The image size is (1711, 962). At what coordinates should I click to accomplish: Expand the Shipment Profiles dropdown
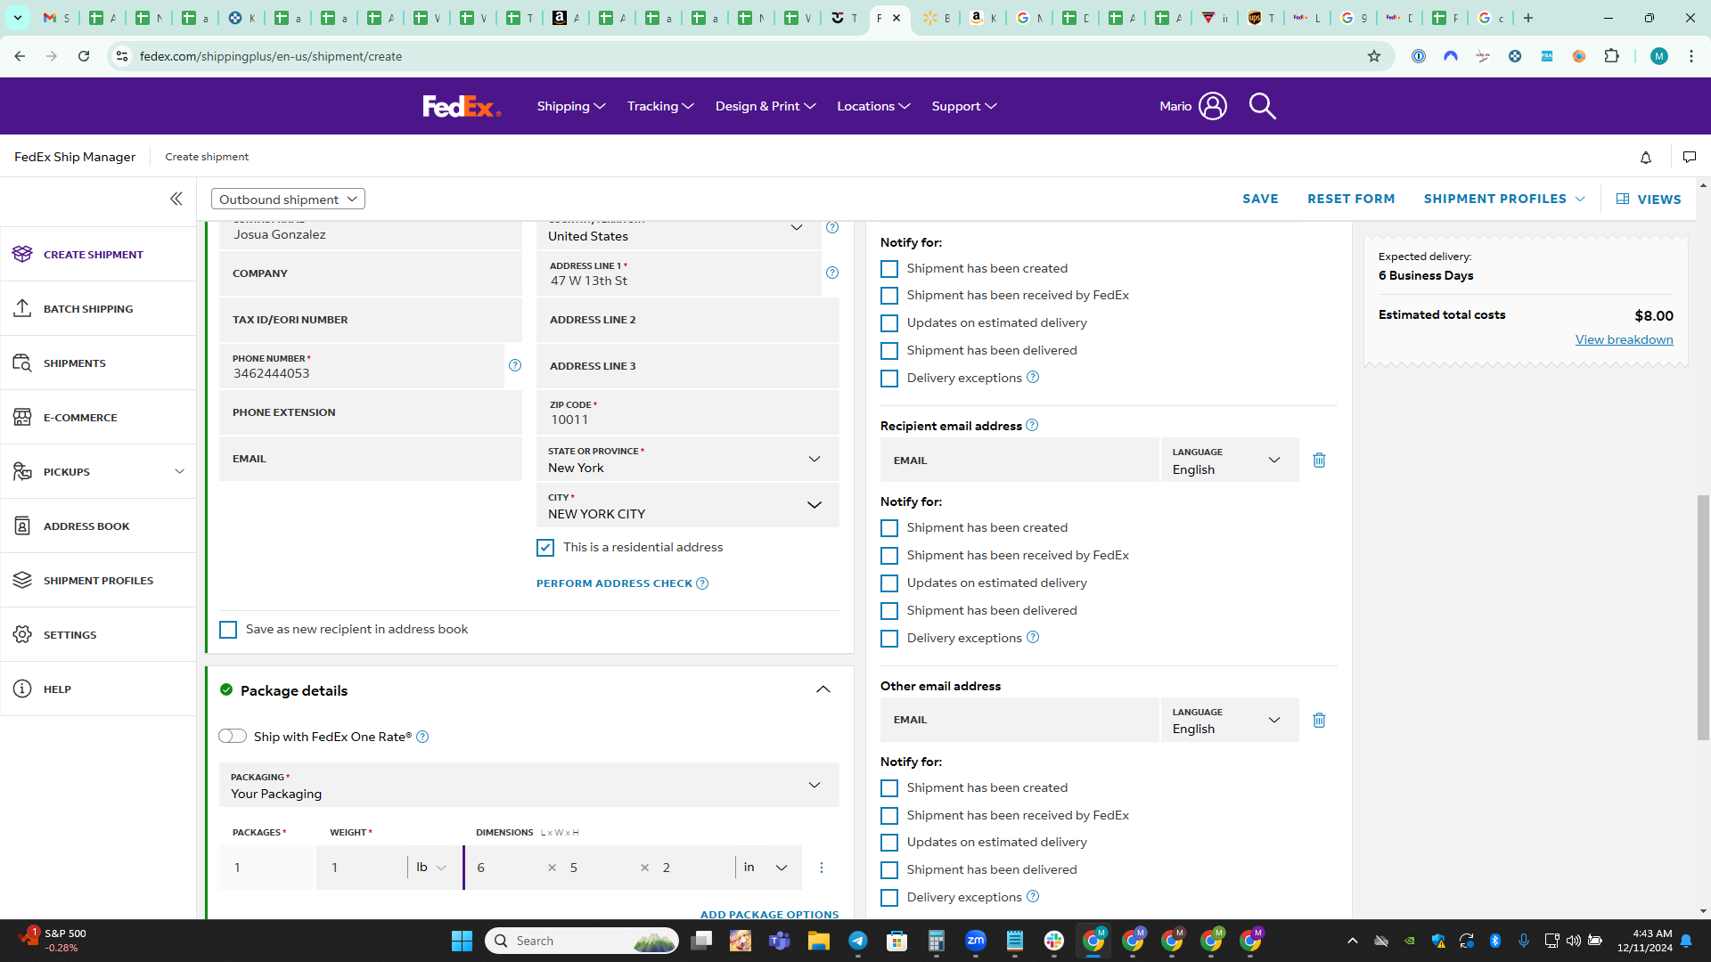[x=1504, y=199]
